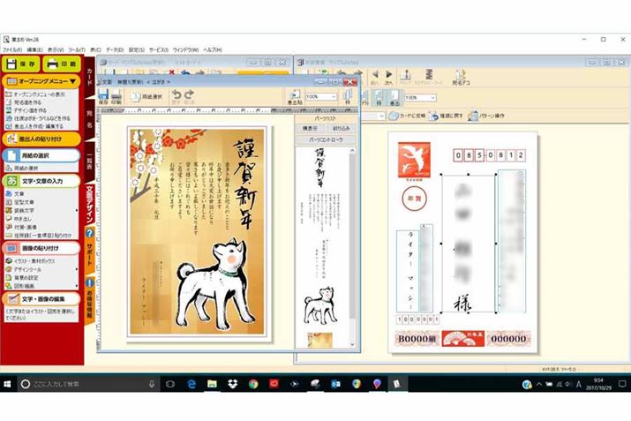631x421 pixels.
Task: Go to next record arrow in 宛名 window
Action: coord(388,77)
